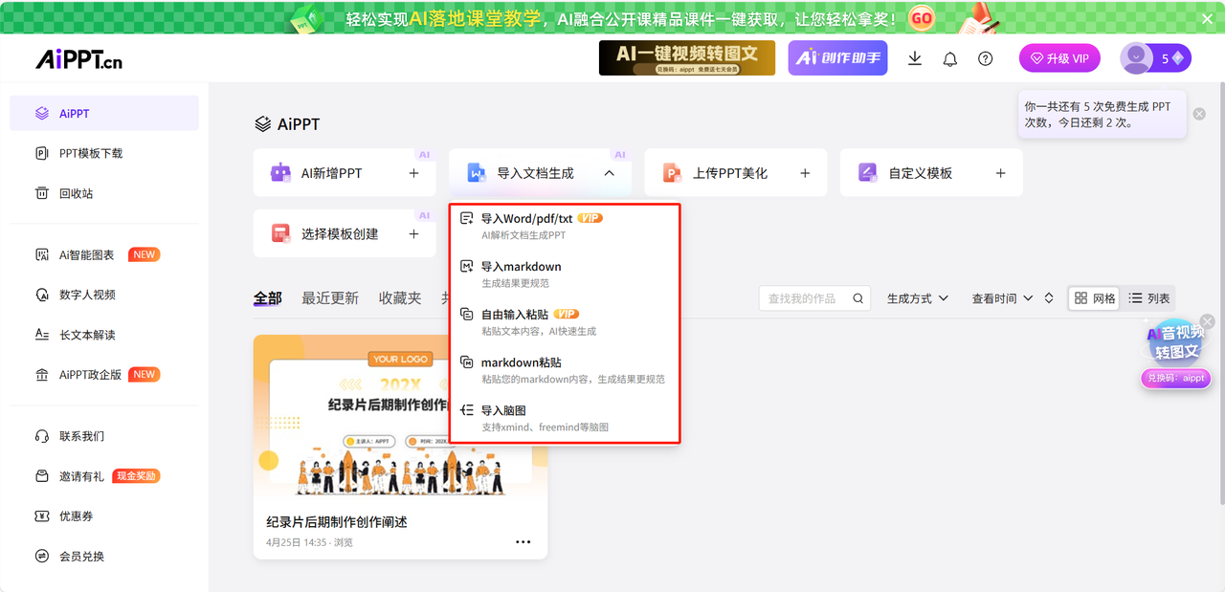Screen dimensions: 1225x592
Task: Click the AI新增PPT robot icon
Action: (280, 173)
